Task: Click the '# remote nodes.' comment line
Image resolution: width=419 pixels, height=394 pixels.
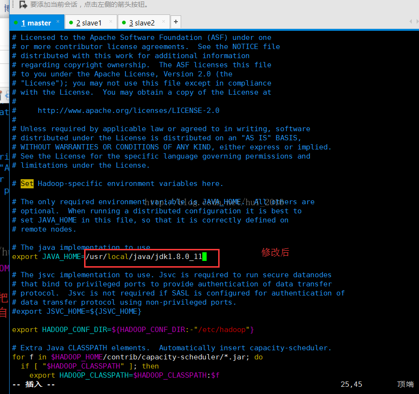Action: tap(44, 229)
